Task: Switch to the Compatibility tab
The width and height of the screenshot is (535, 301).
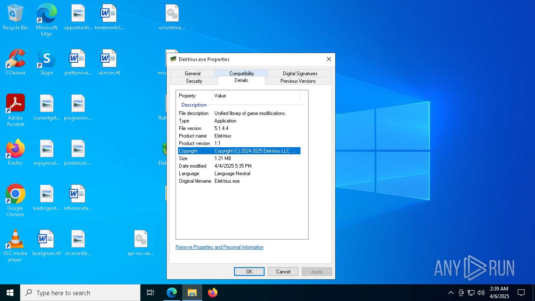Action: click(x=242, y=74)
